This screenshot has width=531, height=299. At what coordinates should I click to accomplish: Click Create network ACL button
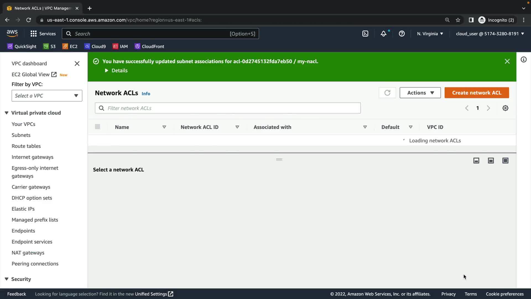point(477,93)
